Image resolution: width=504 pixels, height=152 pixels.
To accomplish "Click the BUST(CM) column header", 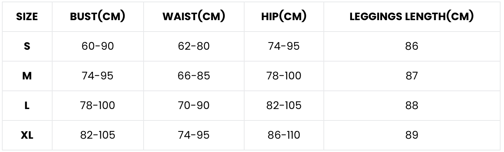I will [x=98, y=17].
